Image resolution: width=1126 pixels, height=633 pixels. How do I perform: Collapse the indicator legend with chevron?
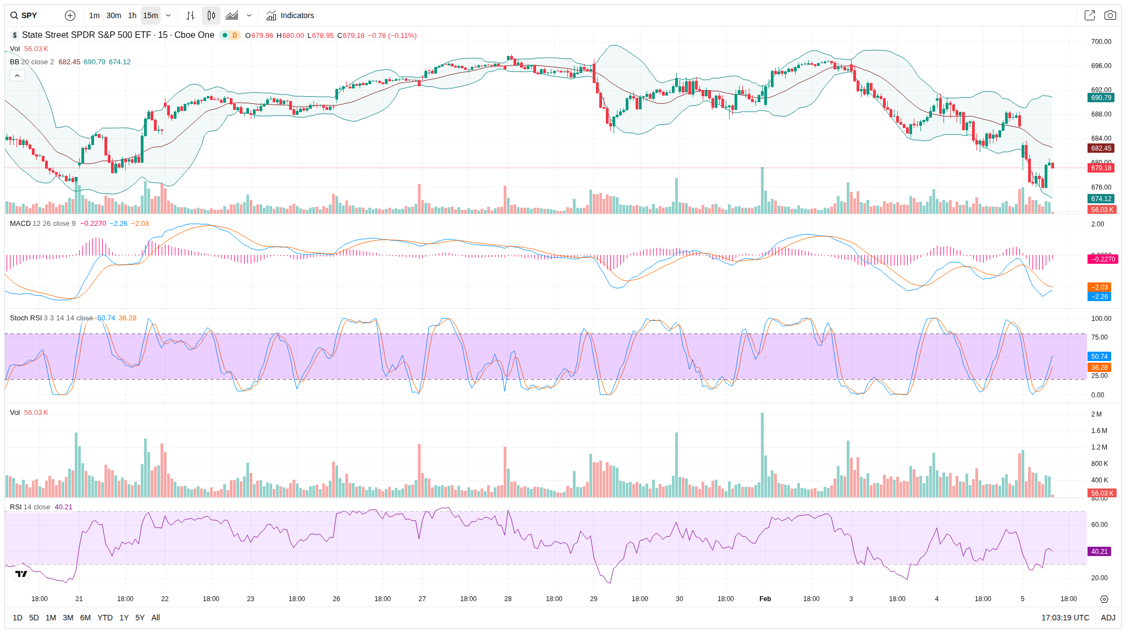point(17,75)
